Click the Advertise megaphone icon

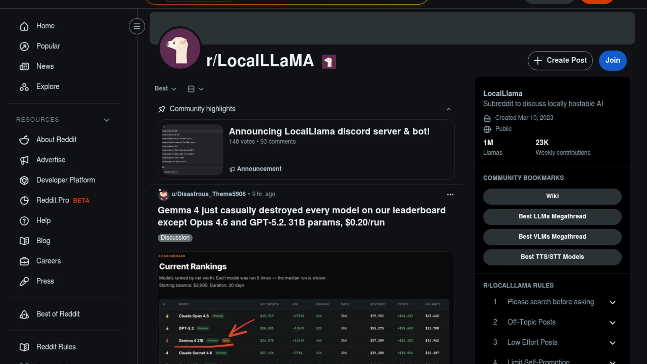pyautogui.click(x=24, y=160)
